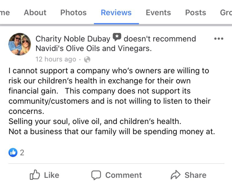Like the review post
Viewport: 232px width, 186px height.
(x=45, y=175)
